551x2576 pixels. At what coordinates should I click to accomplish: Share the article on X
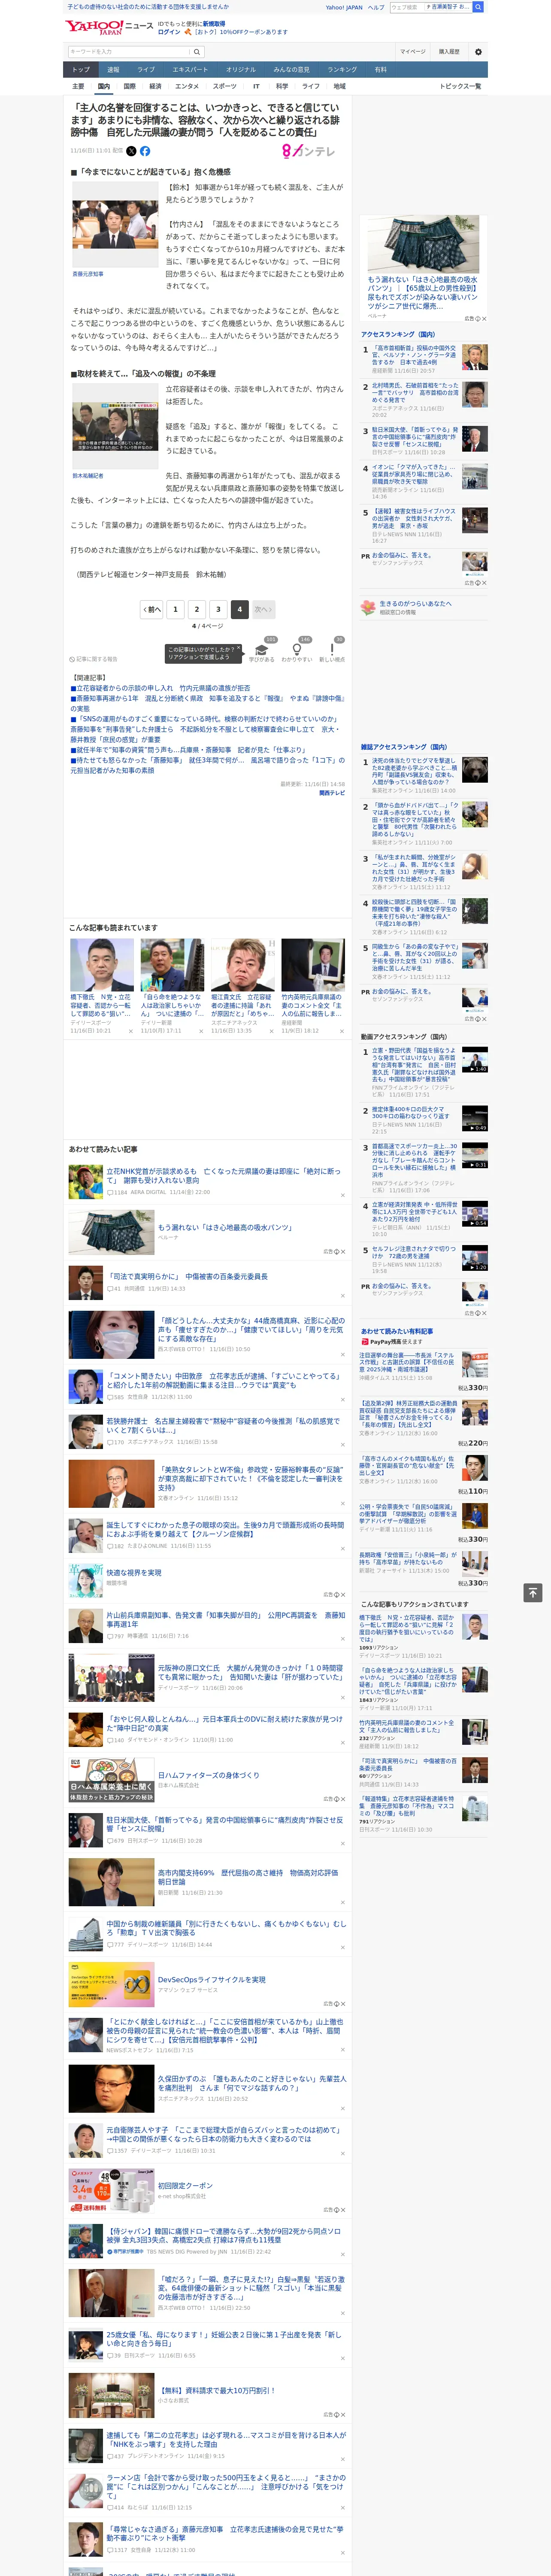[x=131, y=151]
